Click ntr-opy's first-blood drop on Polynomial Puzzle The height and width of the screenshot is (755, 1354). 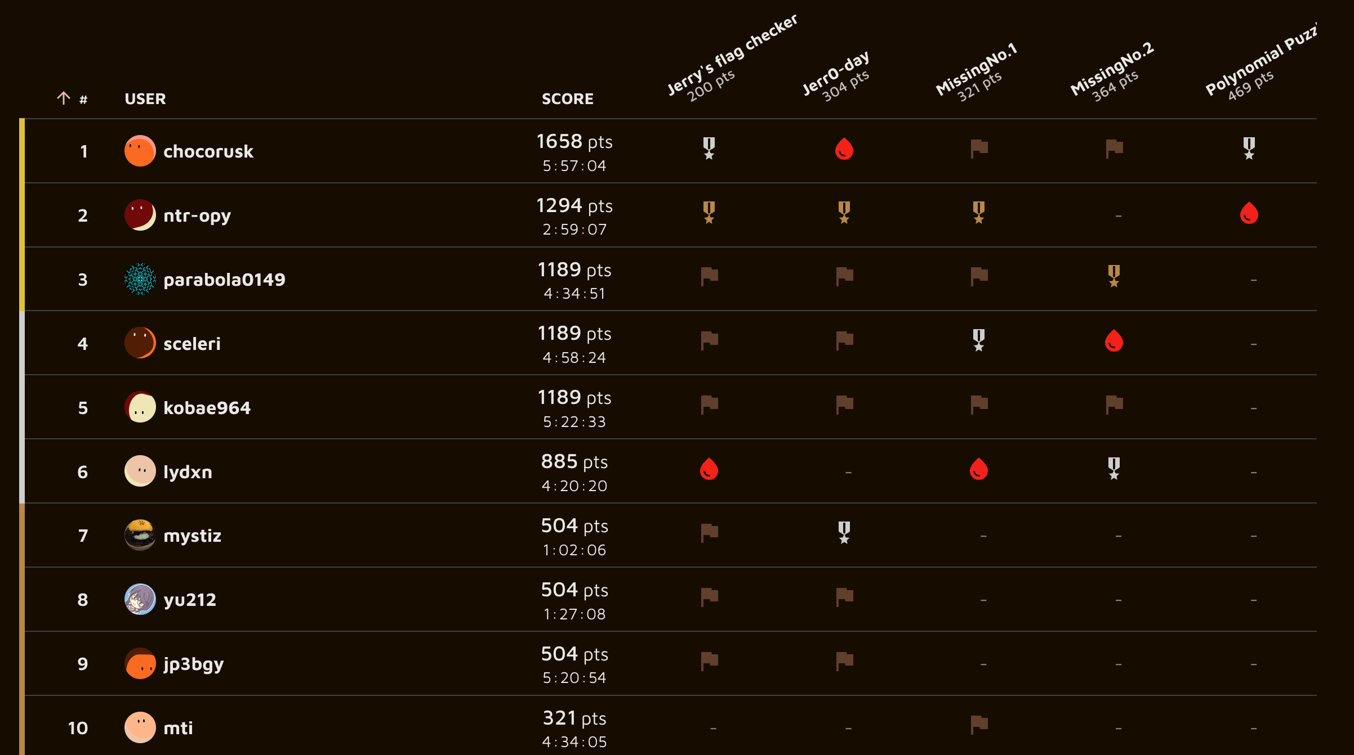tap(1249, 213)
